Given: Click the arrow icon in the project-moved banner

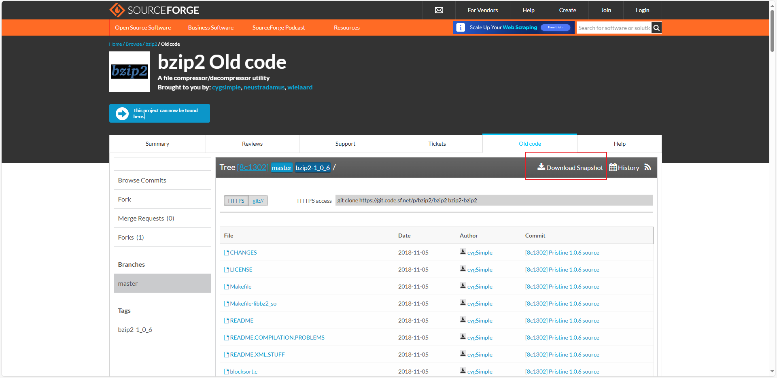Looking at the screenshot, I should (122, 113).
